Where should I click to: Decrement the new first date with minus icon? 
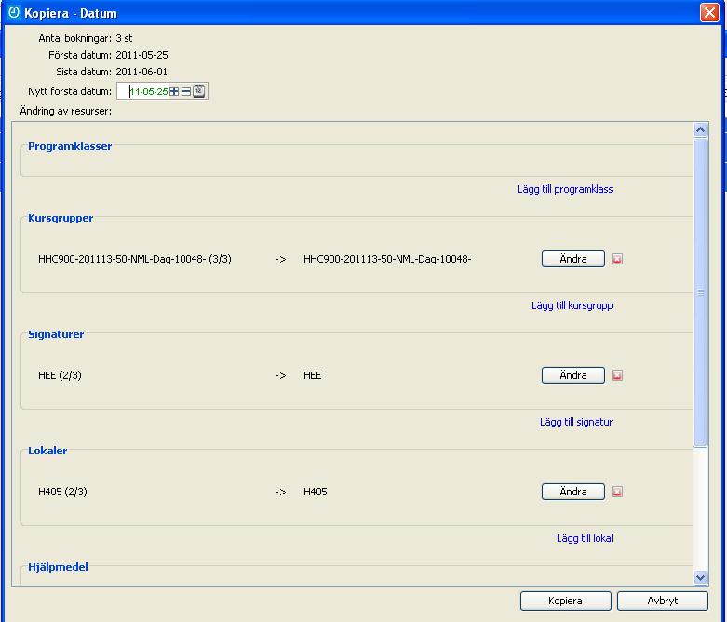186,91
